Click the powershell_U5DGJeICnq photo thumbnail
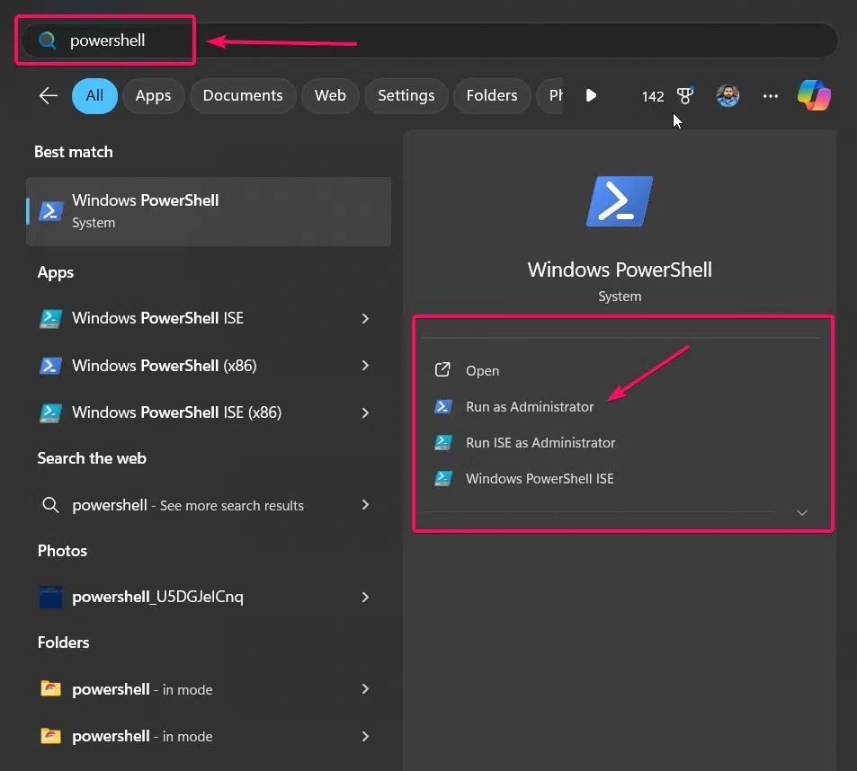This screenshot has width=857, height=771. coord(51,598)
